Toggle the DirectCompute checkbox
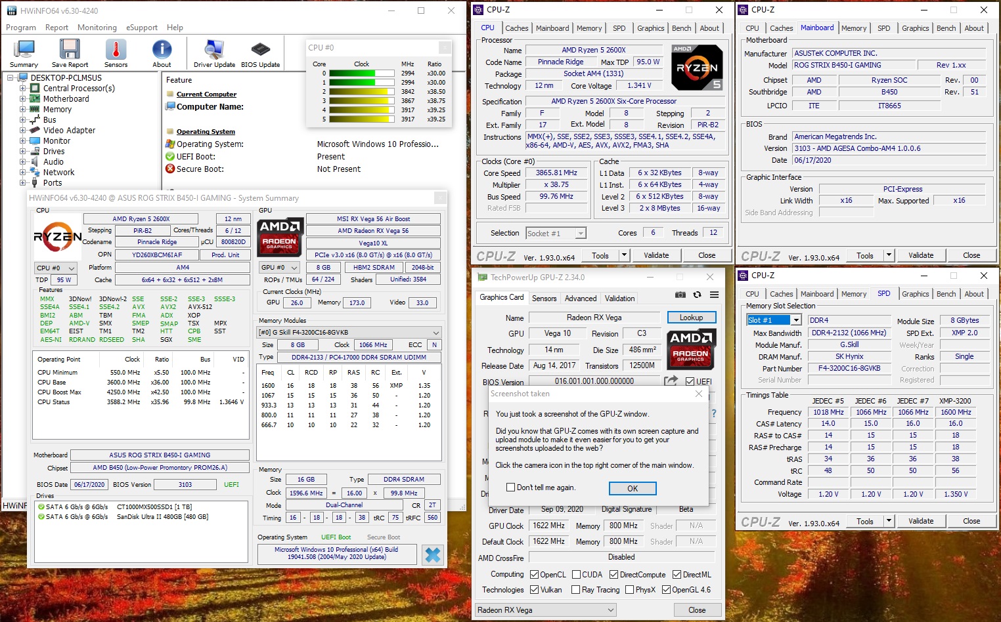 click(x=613, y=574)
